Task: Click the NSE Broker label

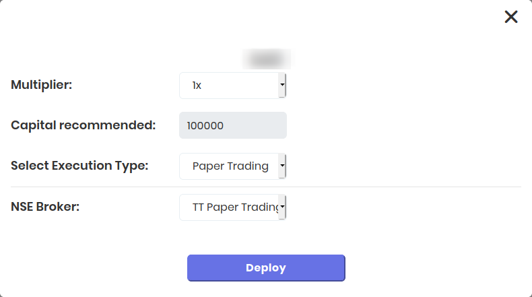Action: pos(45,206)
